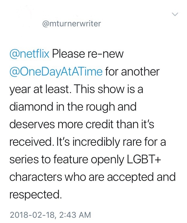The width and height of the screenshot is (187, 223).
Task: Click the @netflix mention link
Action: tap(29, 54)
